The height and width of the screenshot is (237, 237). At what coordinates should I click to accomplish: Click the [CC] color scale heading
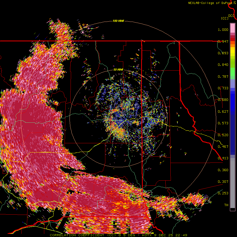225,18
